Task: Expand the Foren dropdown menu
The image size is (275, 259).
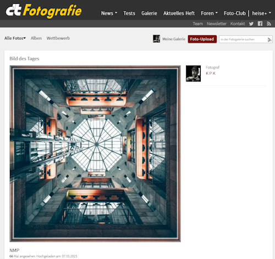Action: click(x=209, y=13)
